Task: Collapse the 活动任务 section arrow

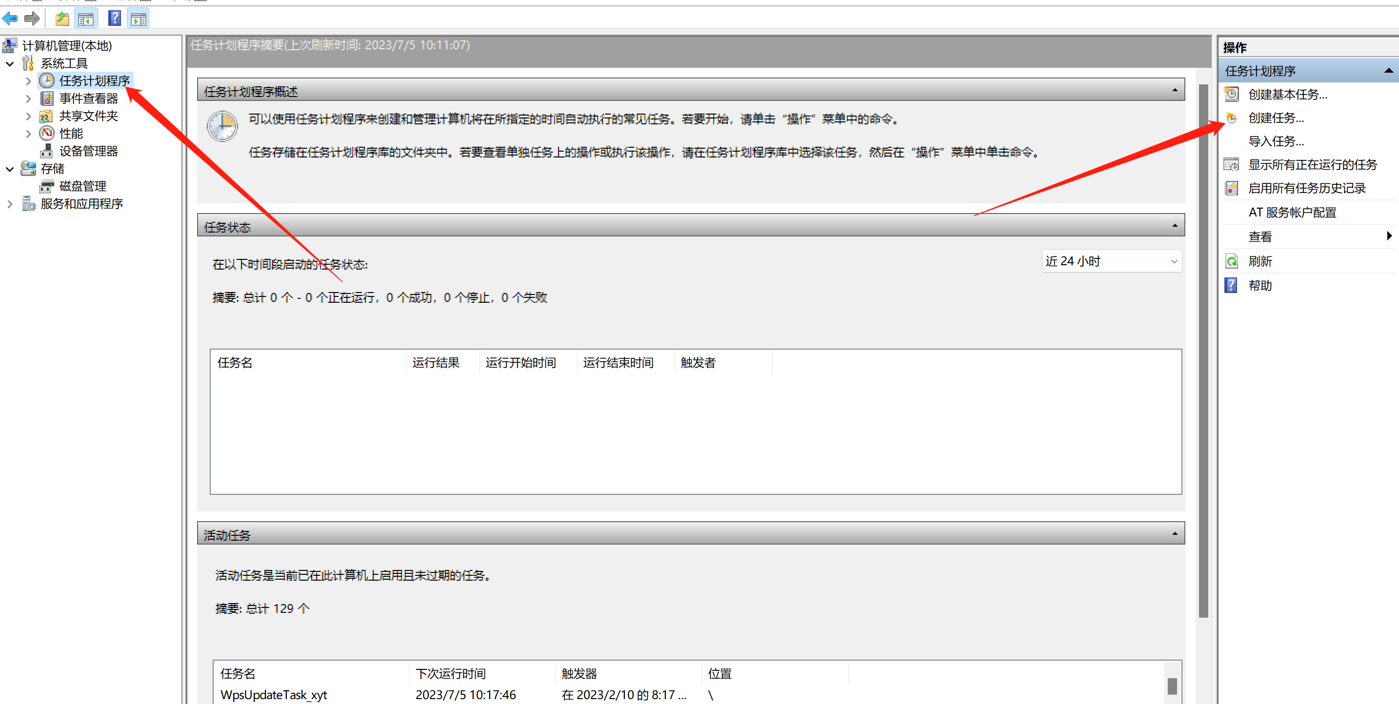Action: click(1175, 534)
